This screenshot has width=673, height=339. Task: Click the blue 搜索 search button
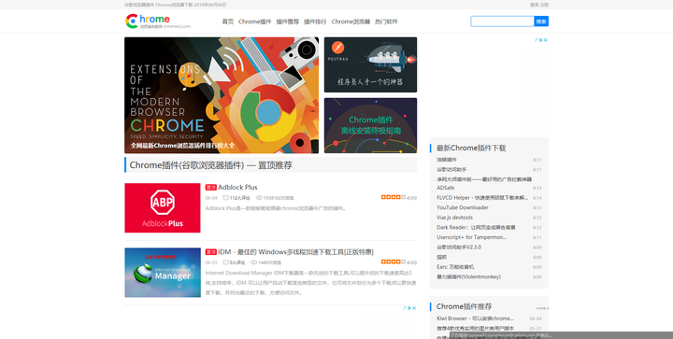[x=541, y=21]
